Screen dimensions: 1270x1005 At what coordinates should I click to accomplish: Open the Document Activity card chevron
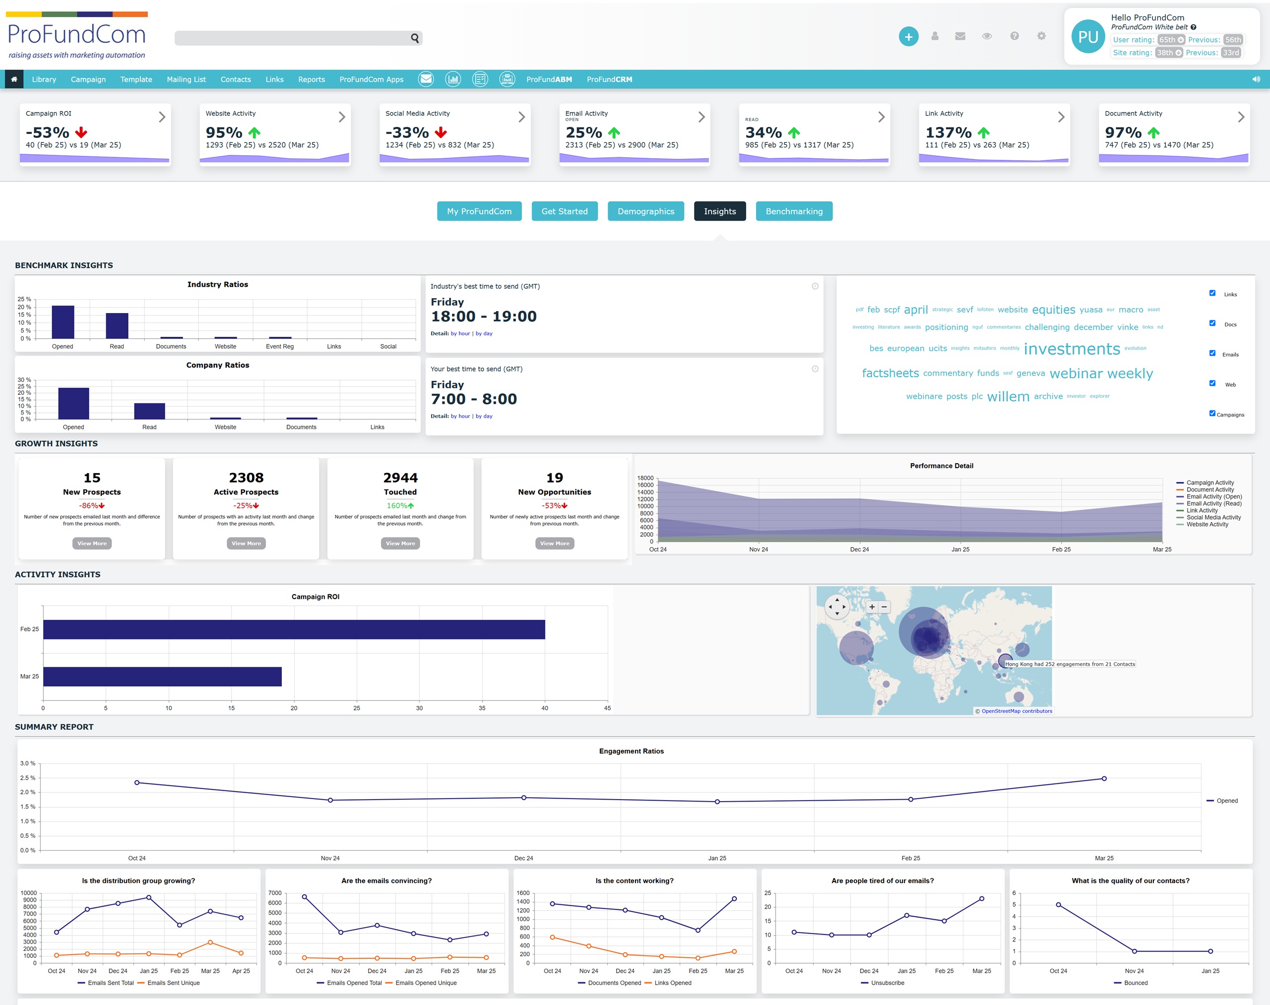click(x=1241, y=117)
